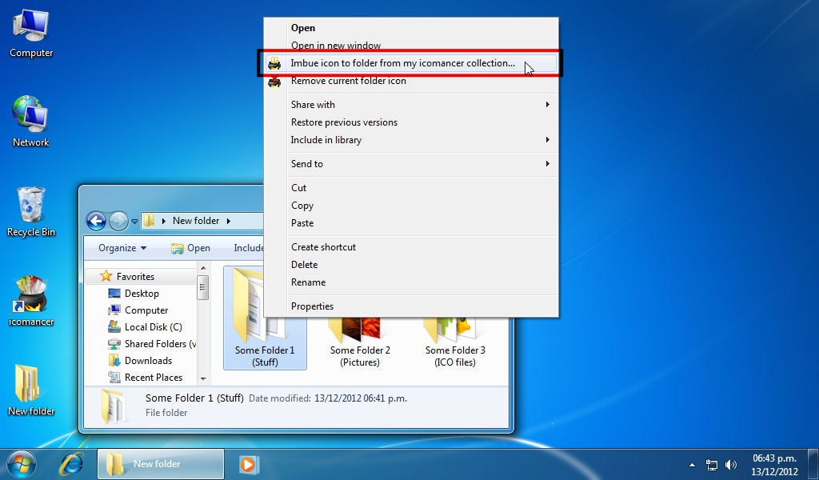Click New folder in the address bar
Image resolution: width=819 pixels, height=480 pixels.
click(196, 221)
